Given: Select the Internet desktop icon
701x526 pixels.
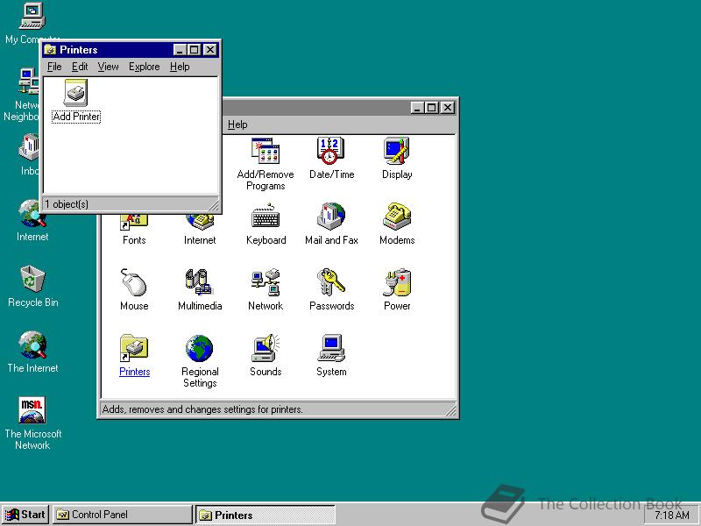Looking at the screenshot, I should point(32,214).
